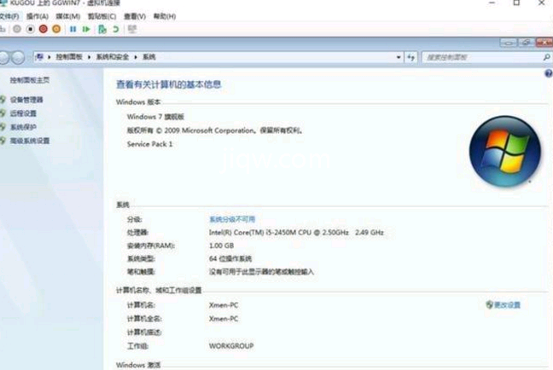Open 设备管理器 in the left sidebar
The height and width of the screenshot is (370, 553).
click(26, 100)
